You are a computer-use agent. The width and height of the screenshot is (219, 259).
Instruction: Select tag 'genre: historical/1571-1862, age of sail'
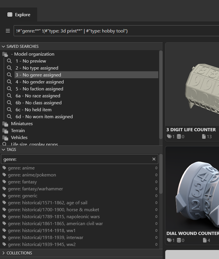pyautogui.click(x=48, y=203)
